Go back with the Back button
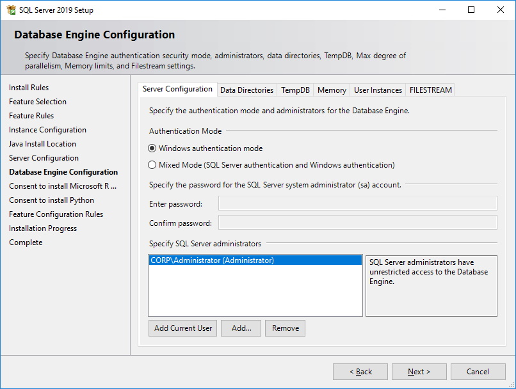516x389 pixels. click(x=360, y=372)
